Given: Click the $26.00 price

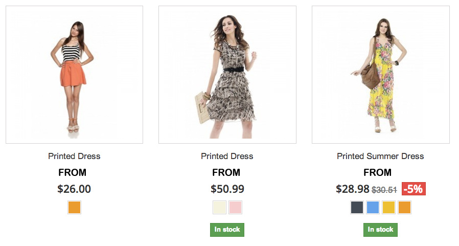Looking at the screenshot, I should coord(74,189).
